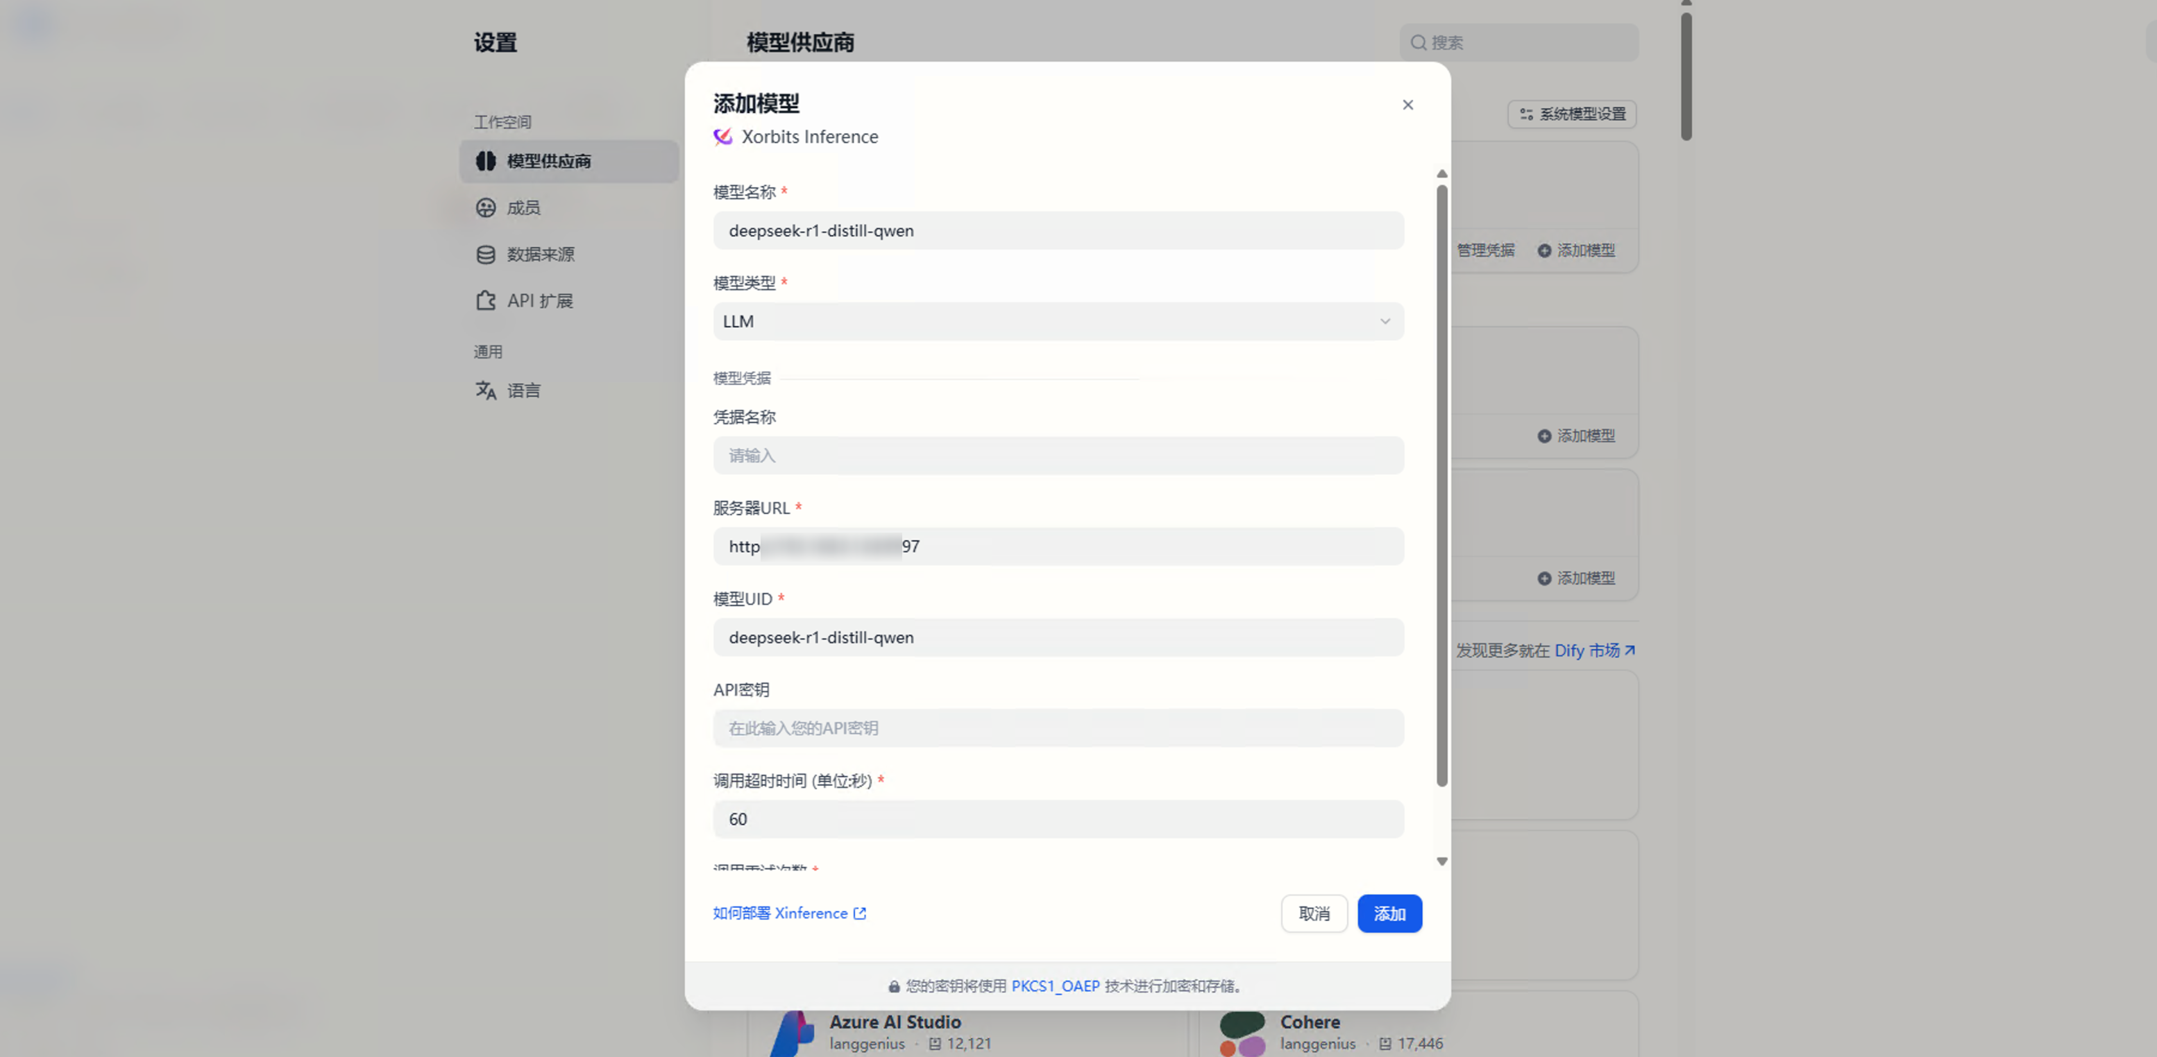The width and height of the screenshot is (2157, 1057).
Task: Select the 语言 language icon
Action: pyautogui.click(x=487, y=390)
